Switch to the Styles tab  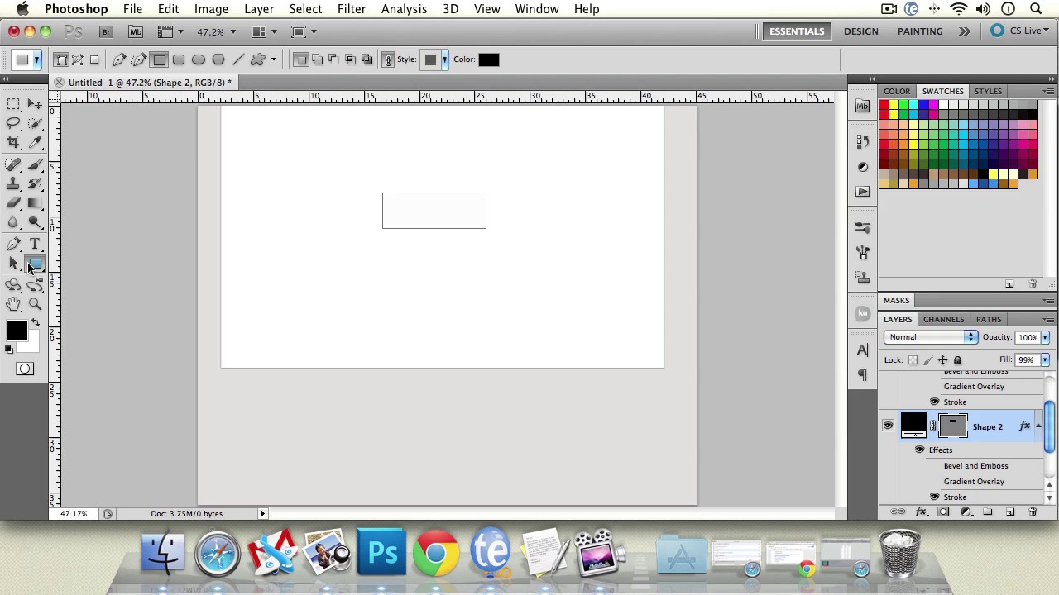pyautogui.click(x=988, y=91)
